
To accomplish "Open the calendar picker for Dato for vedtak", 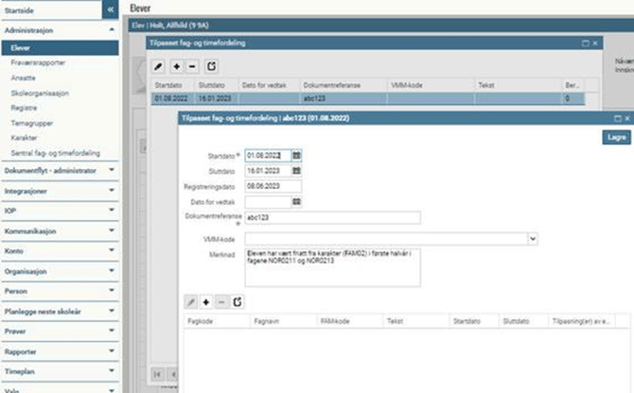I will pyautogui.click(x=296, y=201).
